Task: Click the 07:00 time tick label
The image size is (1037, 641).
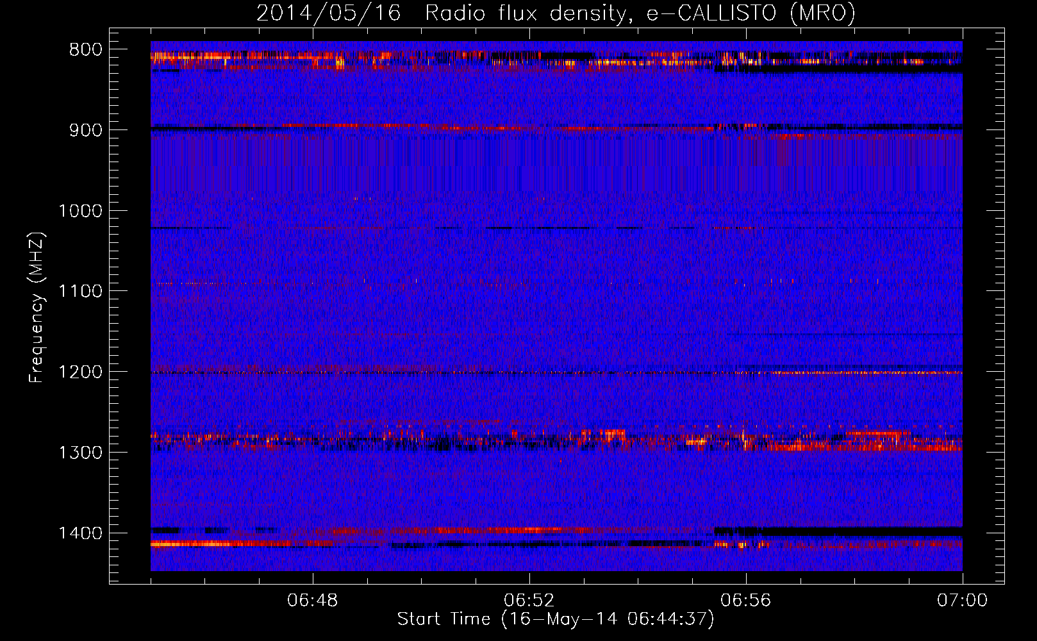Action: click(x=963, y=601)
